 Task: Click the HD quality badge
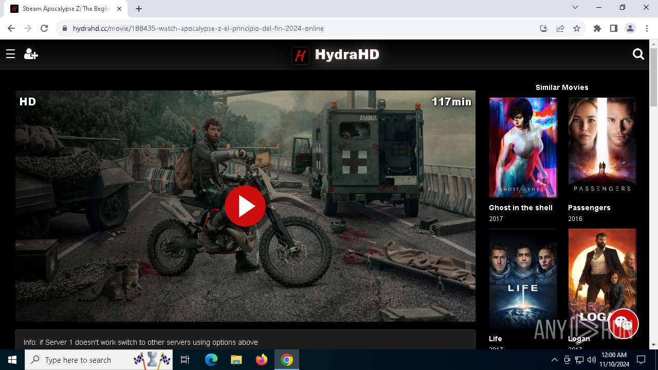28,102
